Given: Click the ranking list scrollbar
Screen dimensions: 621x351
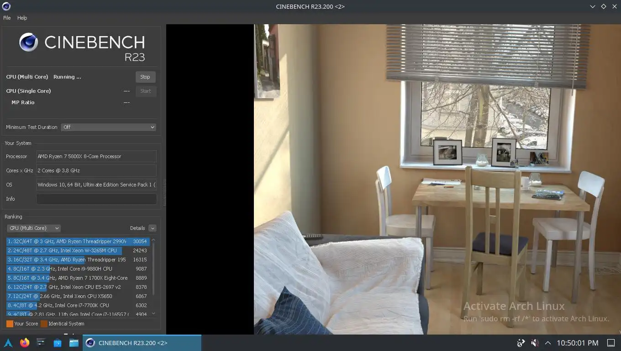Looking at the screenshot, I should point(153,269).
